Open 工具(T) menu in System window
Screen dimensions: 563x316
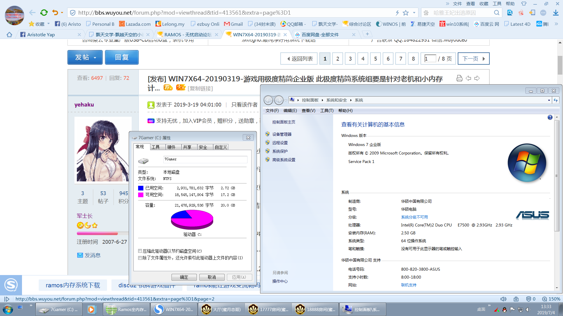point(327,111)
